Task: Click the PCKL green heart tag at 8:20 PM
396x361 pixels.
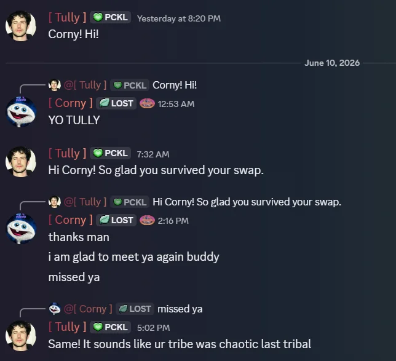Action: pos(110,17)
